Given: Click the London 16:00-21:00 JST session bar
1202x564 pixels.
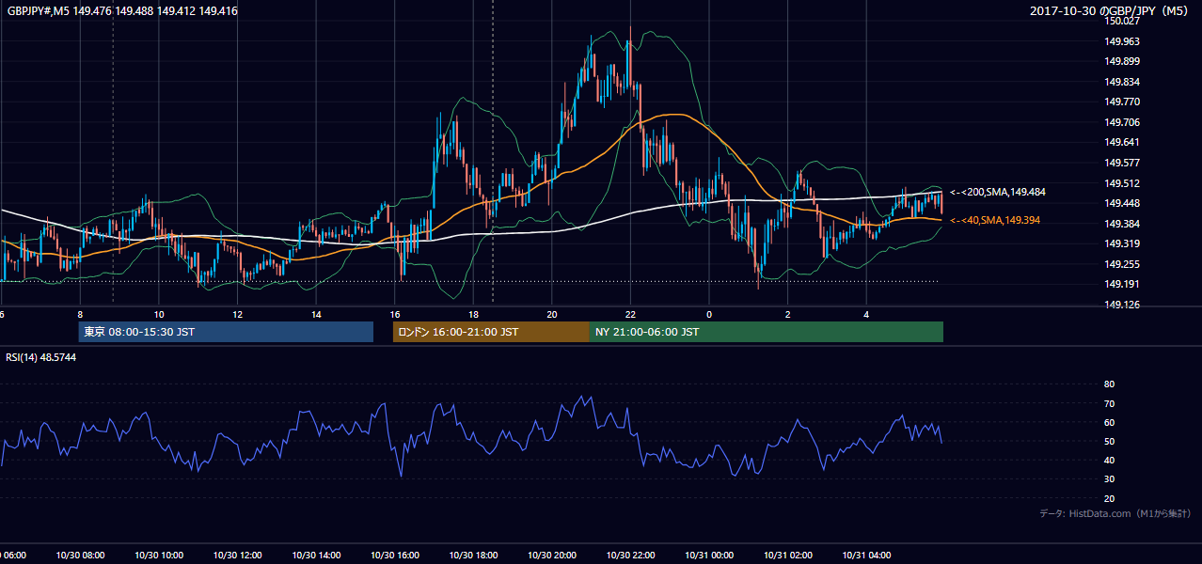Looking at the screenshot, I should point(491,332).
